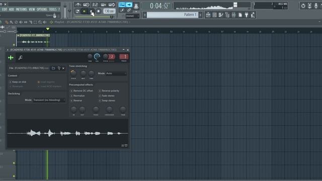Toggle the overdub recording icon
The height and width of the screenshot is (181, 322).
click(x=103, y=5)
